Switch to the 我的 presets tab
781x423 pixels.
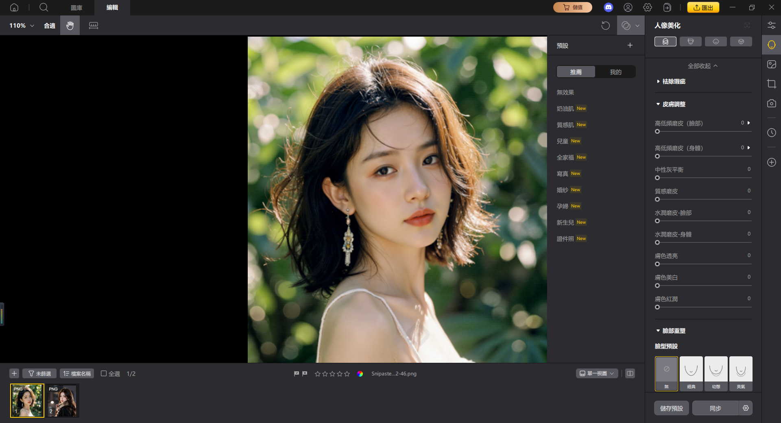(615, 72)
